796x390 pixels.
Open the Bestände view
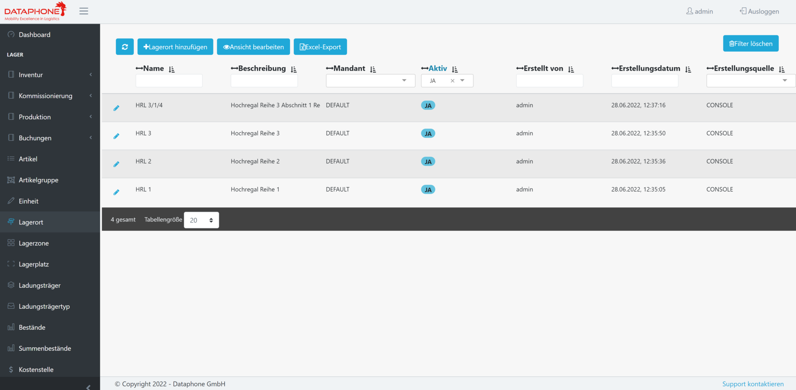[31, 327]
